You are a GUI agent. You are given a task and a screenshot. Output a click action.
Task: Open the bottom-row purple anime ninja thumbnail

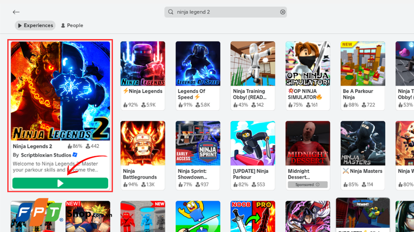(308, 217)
